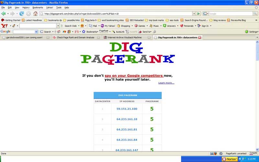Open the Back button history dropdown arrow
This screenshot has height=162, width=259.
tap(8, 14)
